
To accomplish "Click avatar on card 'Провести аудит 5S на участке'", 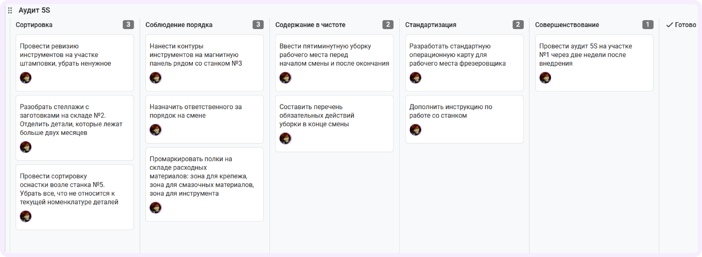I will tap(545, 78).
